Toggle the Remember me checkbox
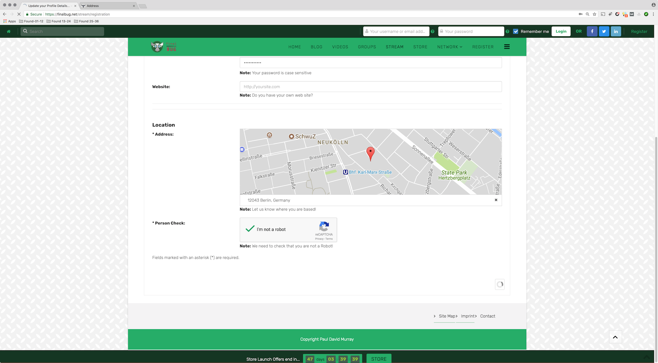Image resolution: width=658 pixels, height=363 pixels. click(x=516, y=32)
